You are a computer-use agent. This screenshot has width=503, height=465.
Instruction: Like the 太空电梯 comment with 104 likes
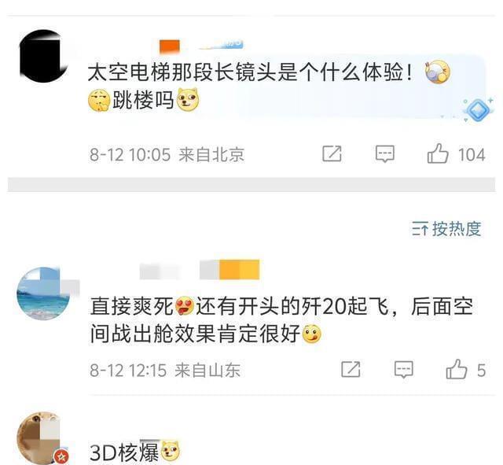(x=438, y=154)
